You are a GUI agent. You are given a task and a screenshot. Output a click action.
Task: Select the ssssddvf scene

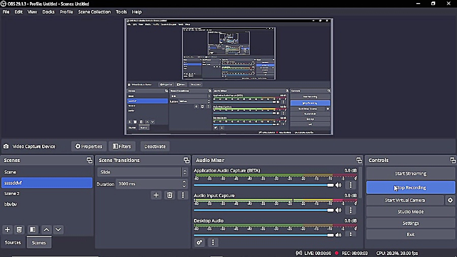coord(47,183)
